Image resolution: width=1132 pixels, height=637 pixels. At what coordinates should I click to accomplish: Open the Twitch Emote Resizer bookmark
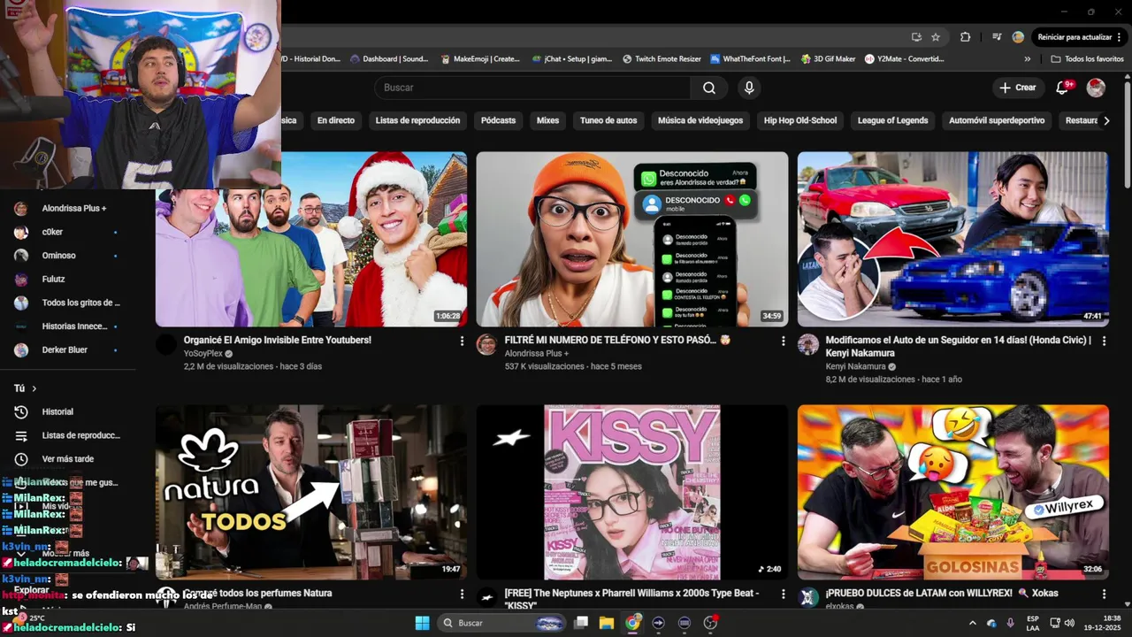pos(662,59)
